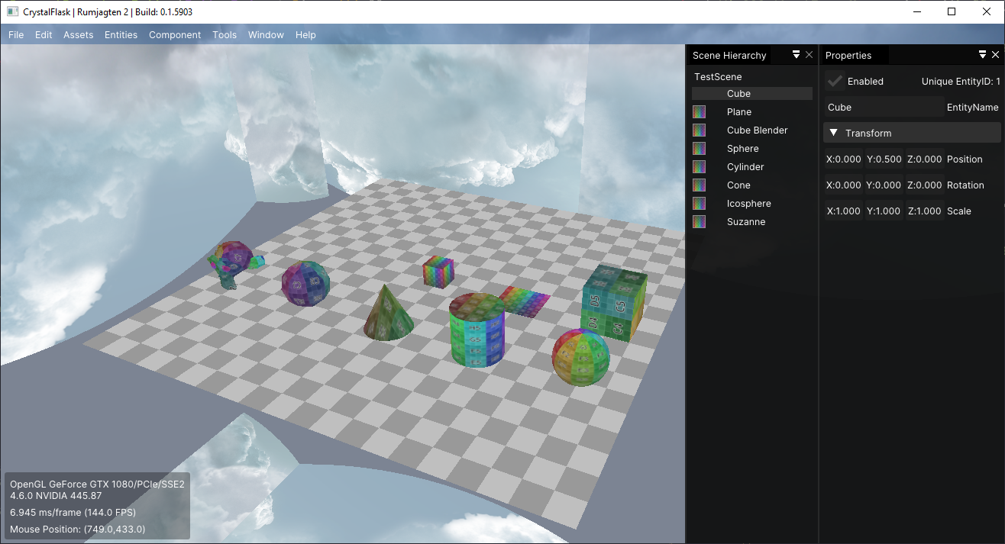Click the Sphere entity texture icon
1005x544 pixels.
coord(699,148)
